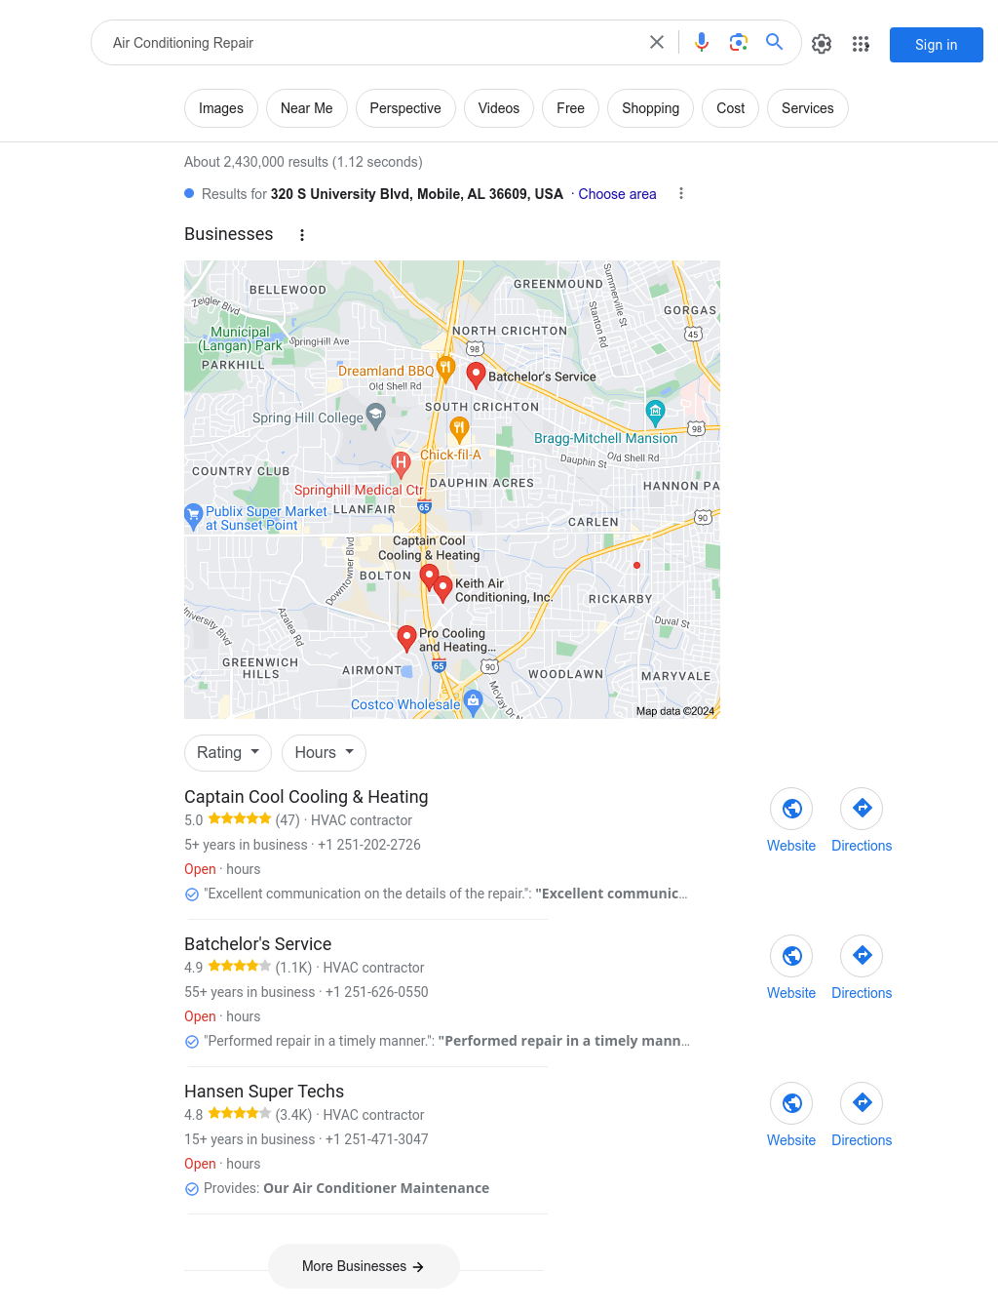Click the Choose area link
The width and height of the screenshot is (998, 1312).
617,194
